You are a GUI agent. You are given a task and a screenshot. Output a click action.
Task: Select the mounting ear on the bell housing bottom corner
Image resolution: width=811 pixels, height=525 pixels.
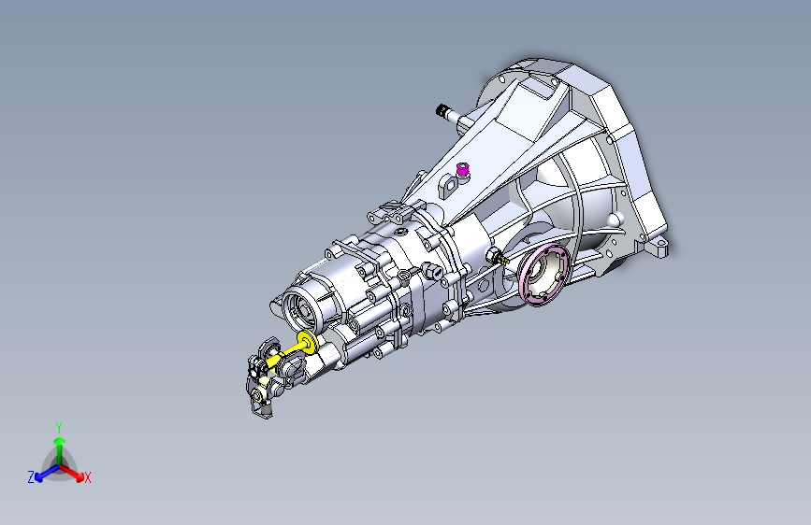point(658,247)
